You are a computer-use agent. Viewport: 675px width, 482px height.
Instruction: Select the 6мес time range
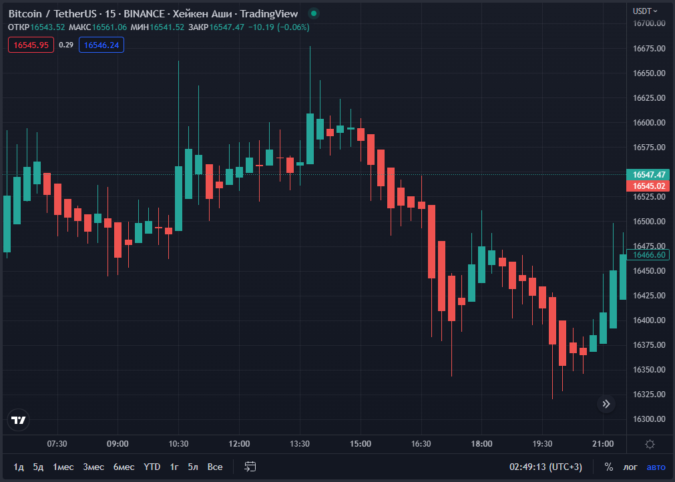coord(124,467)
